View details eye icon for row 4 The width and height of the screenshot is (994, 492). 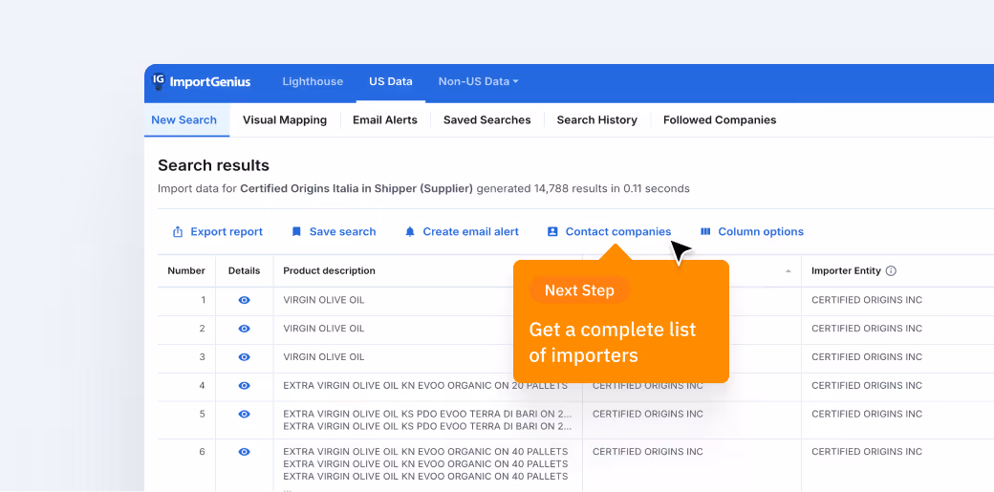(244, 386)
